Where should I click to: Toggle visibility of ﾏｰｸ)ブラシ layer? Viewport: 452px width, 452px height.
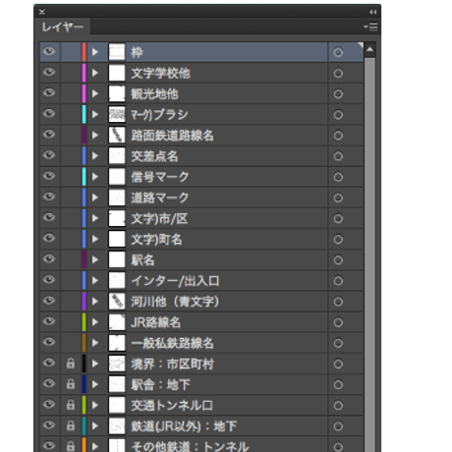tap(49, 114)
